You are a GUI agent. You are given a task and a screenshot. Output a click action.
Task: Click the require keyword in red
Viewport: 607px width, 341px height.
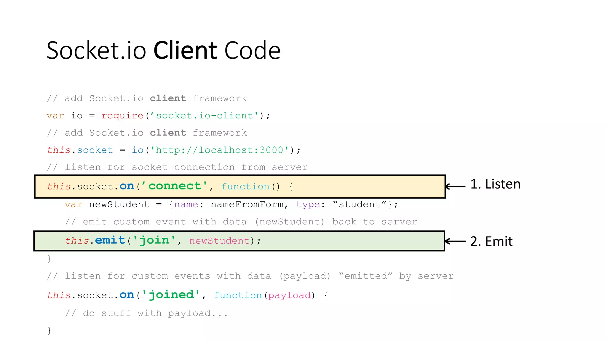pos(122,115)
